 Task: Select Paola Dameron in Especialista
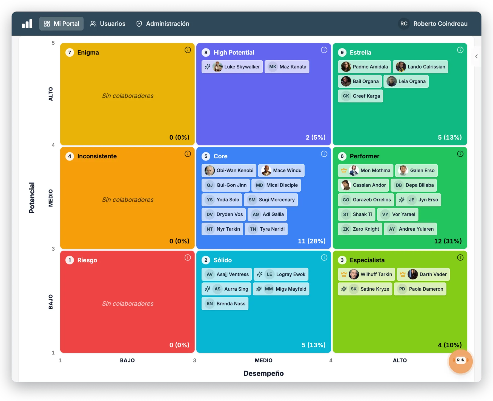coord(420,289)
